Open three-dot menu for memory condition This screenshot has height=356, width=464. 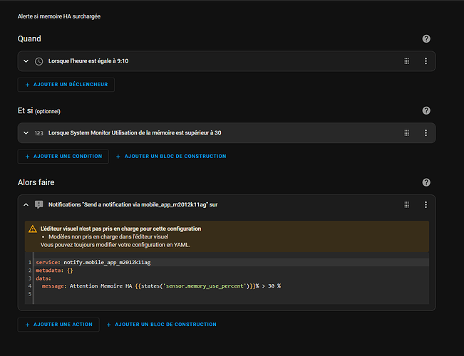(426, 133)
